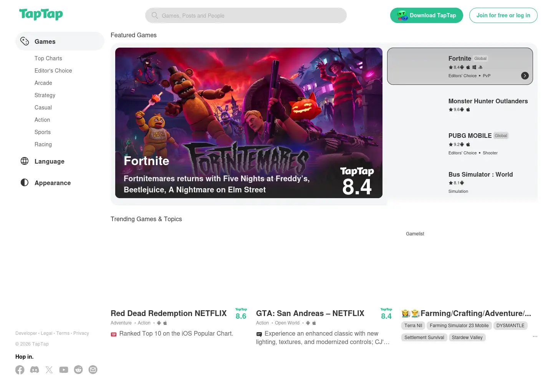The width and height of the screenshot is (553, 384).
Task: Select the Strategy category
Action: (45, 95)
